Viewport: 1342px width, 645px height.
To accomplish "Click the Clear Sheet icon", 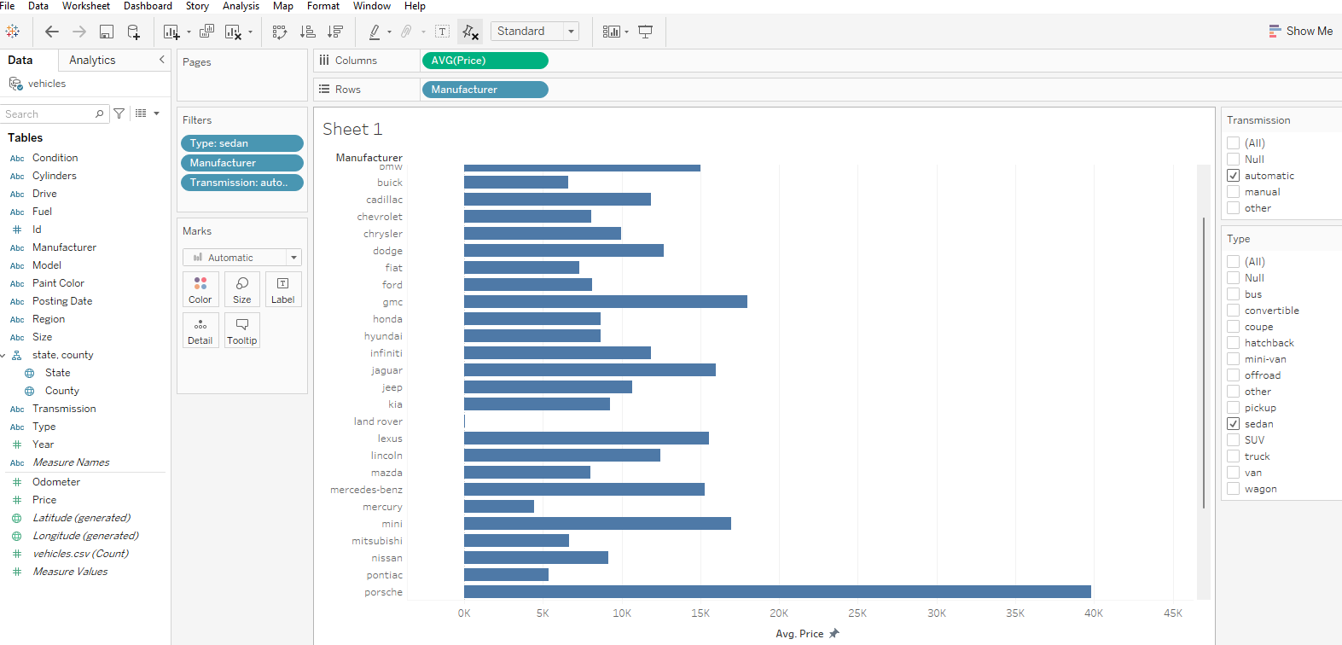I will point(233,32).
